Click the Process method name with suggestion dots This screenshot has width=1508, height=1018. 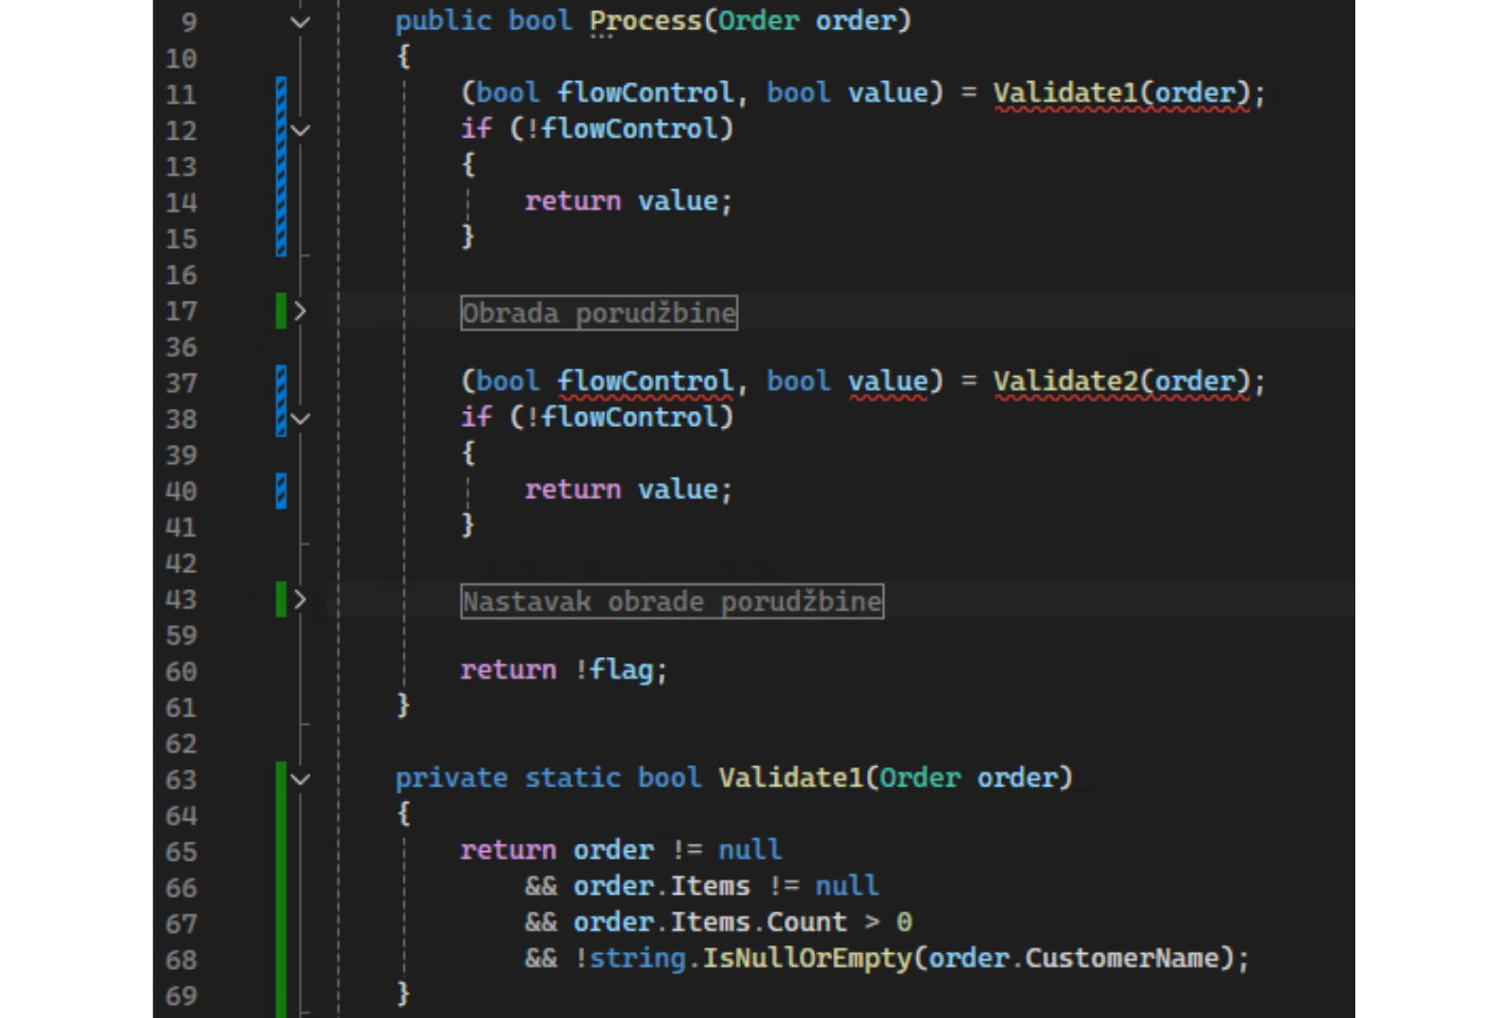646,22
